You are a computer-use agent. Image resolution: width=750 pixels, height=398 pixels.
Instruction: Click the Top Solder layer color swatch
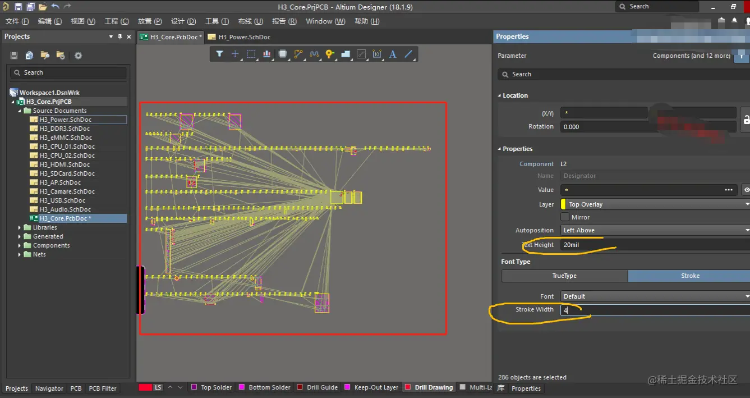(194, 387)
